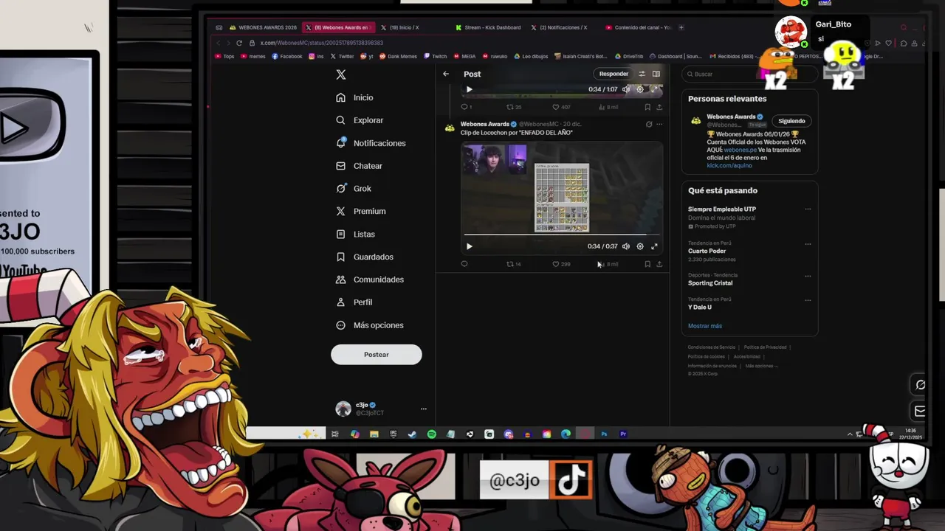Open Comunidades in X sidebar
The height and width of the screenshot is (531, 945).
(369, 280)
